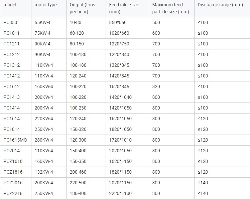Click the 1420*1040 feed inlet cell

120,97
